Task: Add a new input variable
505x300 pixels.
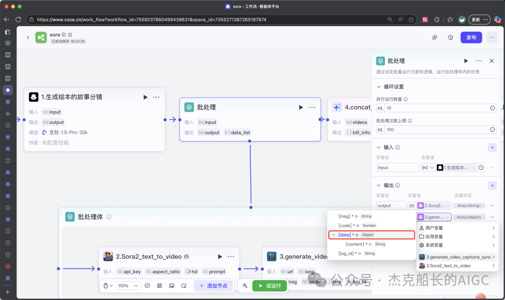Action: point(492,147)
